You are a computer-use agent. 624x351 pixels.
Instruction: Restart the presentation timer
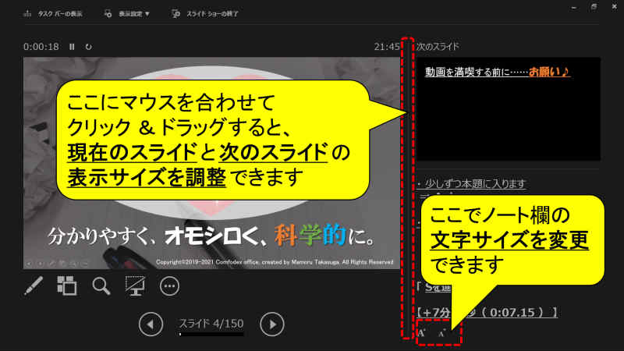pyautogui.click(x=88, y=47)
